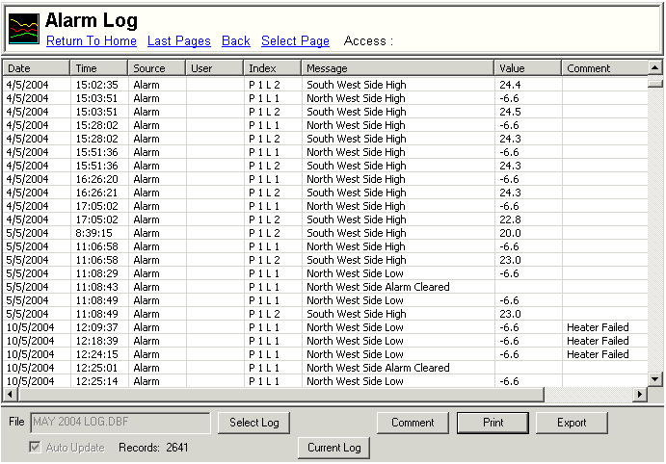Click the Select Log button
The height and width of the screenshot is (464, 666).
tap(254, 423)
